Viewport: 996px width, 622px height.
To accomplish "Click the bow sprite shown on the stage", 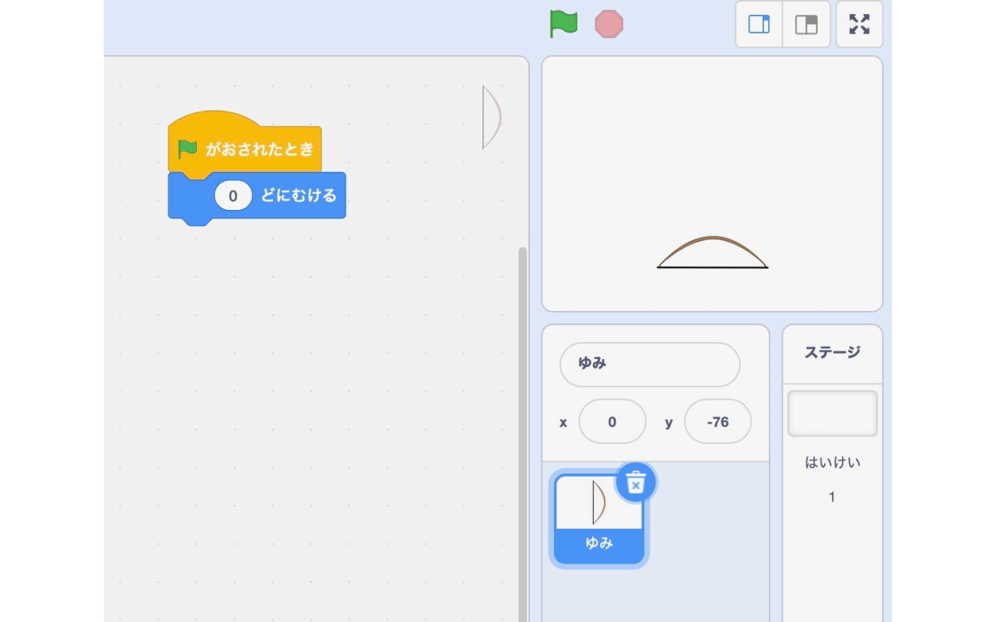I will (712, 253).
